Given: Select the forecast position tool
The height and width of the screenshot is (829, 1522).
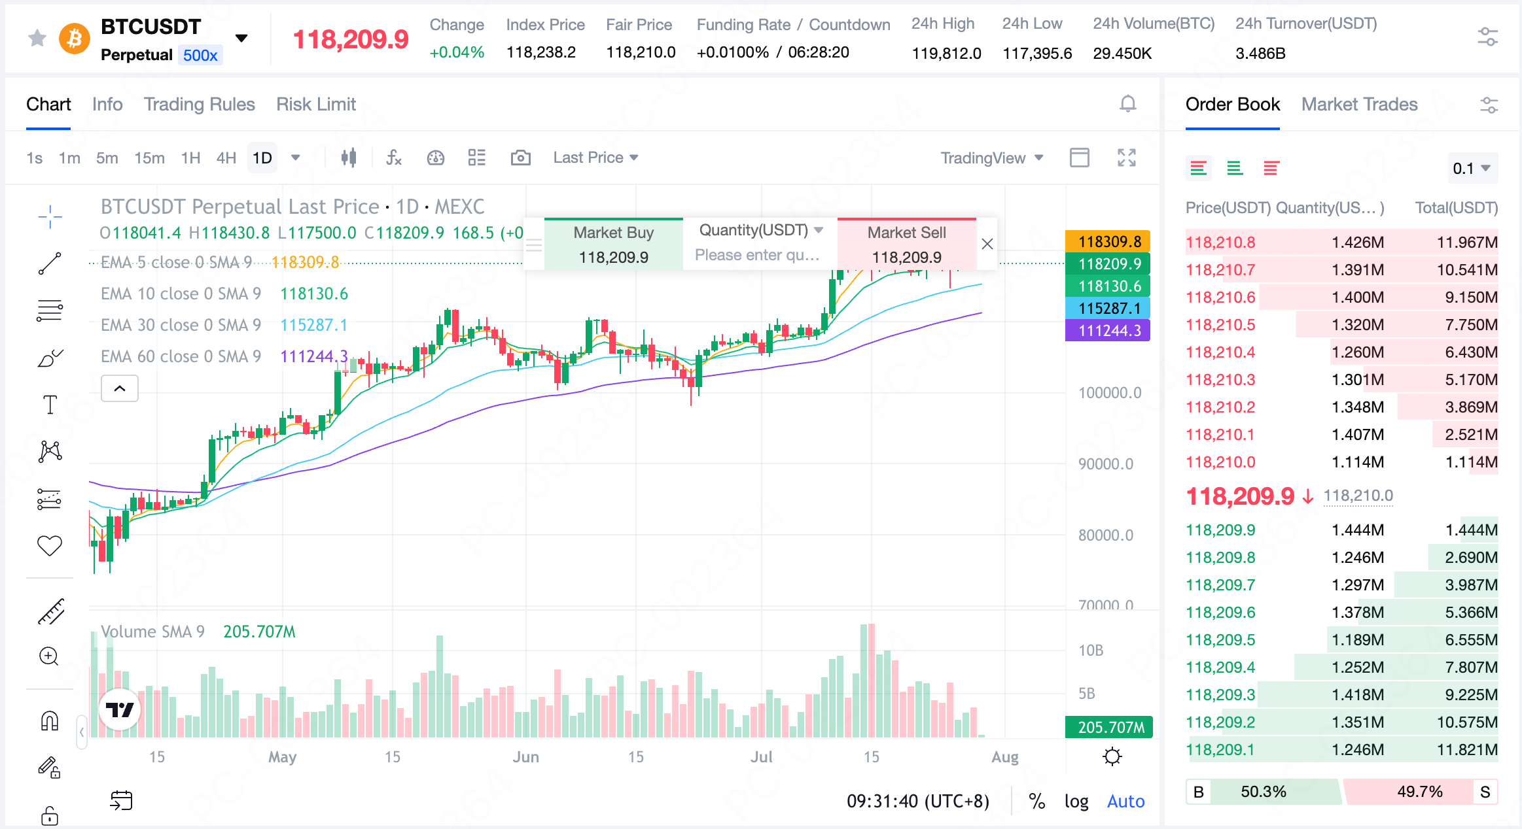Looking at the screenshot, I should pyautogui.click(x=50, y=499).
